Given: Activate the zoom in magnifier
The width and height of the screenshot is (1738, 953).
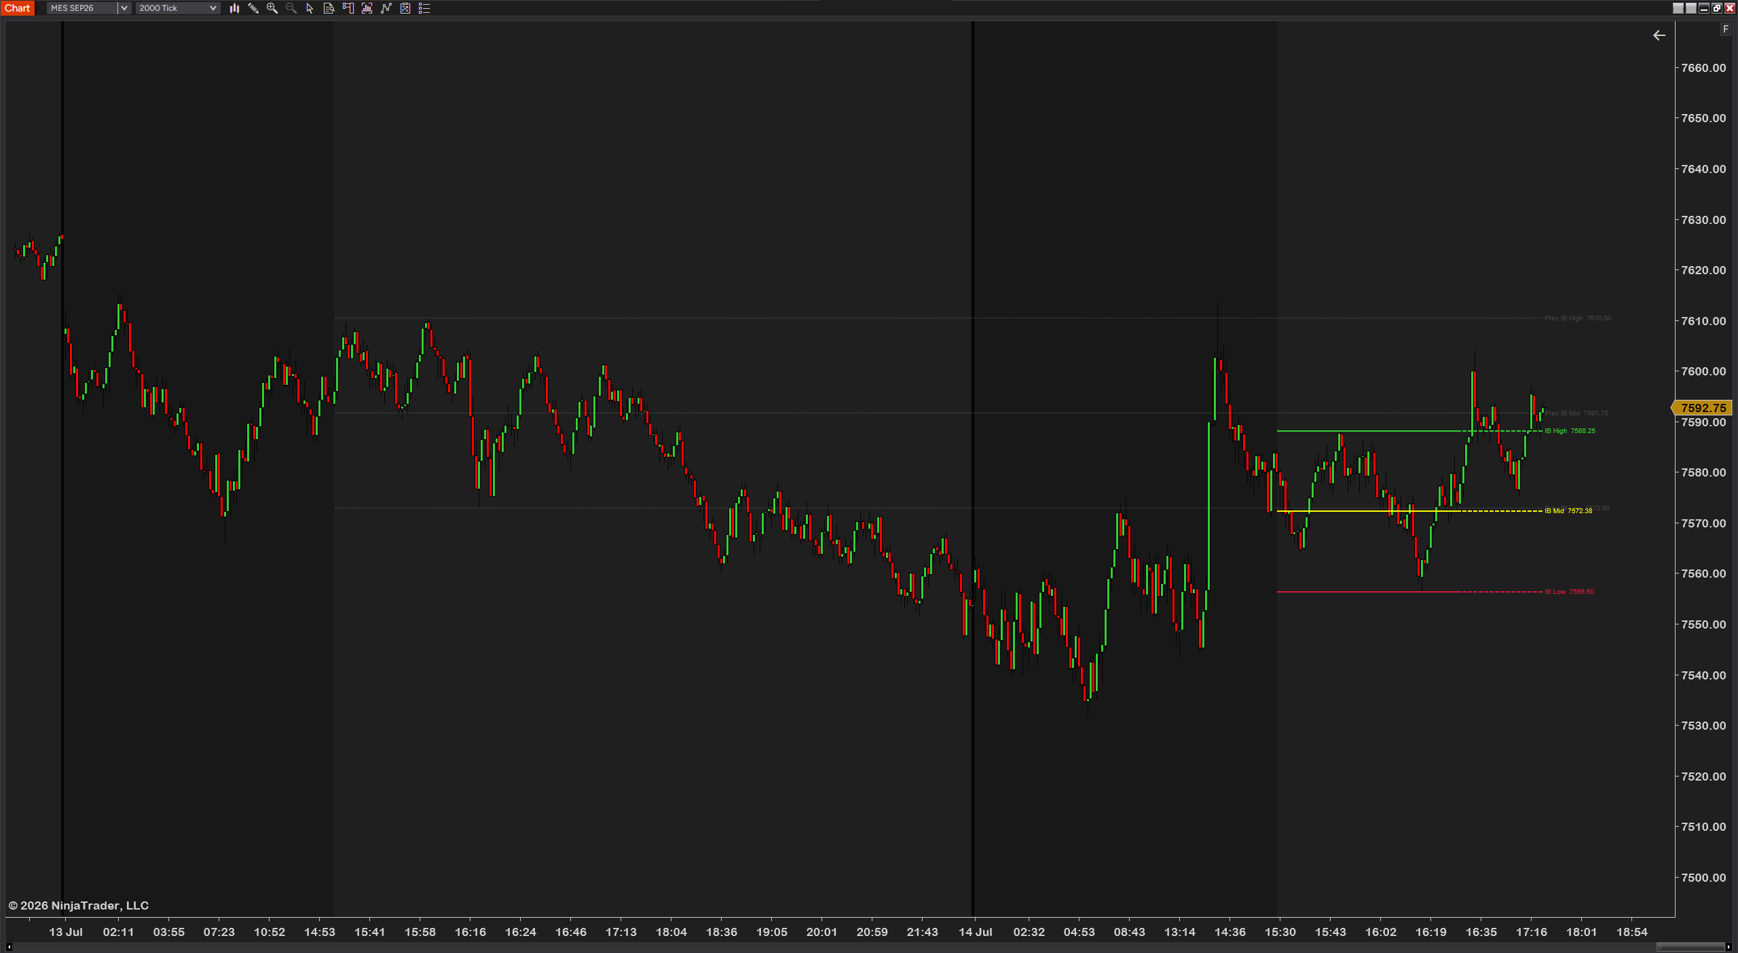Looking at the screenshot, I should tap(272, 8).
